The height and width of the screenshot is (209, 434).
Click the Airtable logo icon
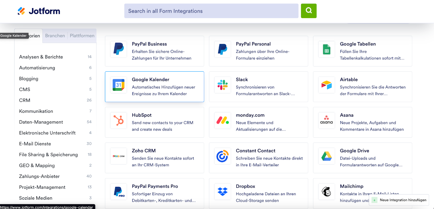(327, 85)
